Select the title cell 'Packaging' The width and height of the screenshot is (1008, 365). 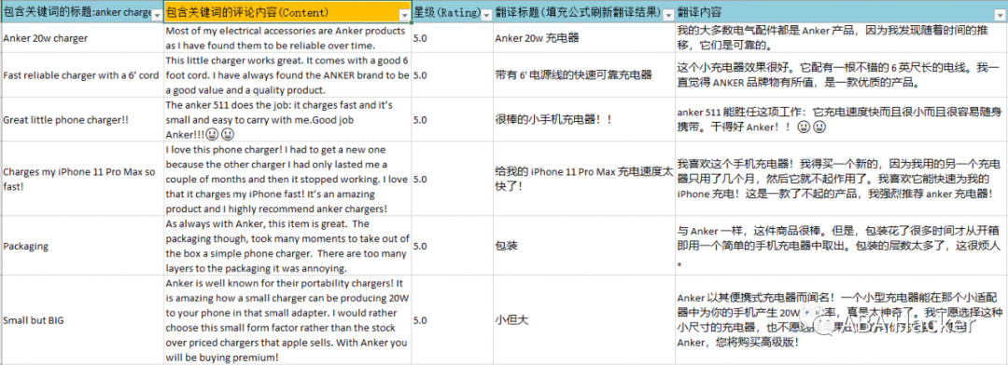click(x=81, y=246)
